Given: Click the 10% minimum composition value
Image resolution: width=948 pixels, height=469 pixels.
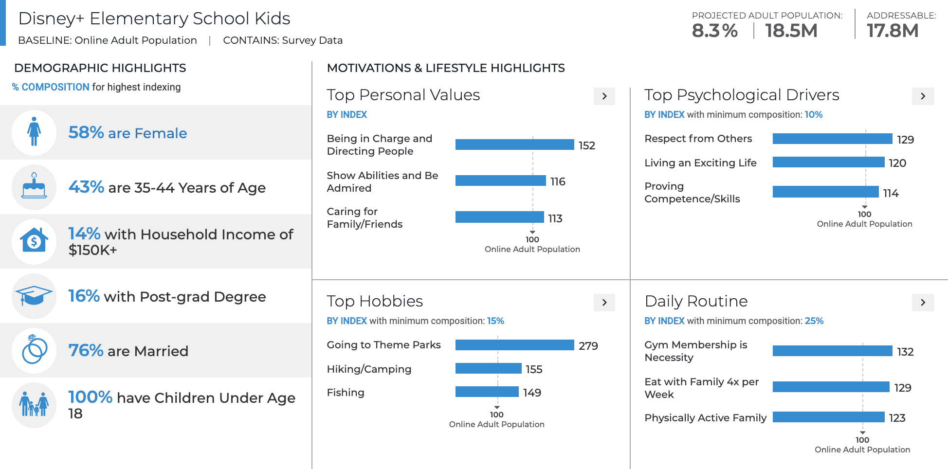Looking at the screenshot, I should tap(813, 115).
